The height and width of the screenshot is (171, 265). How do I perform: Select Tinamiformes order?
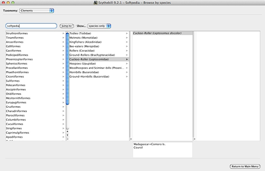pos(35,38)
